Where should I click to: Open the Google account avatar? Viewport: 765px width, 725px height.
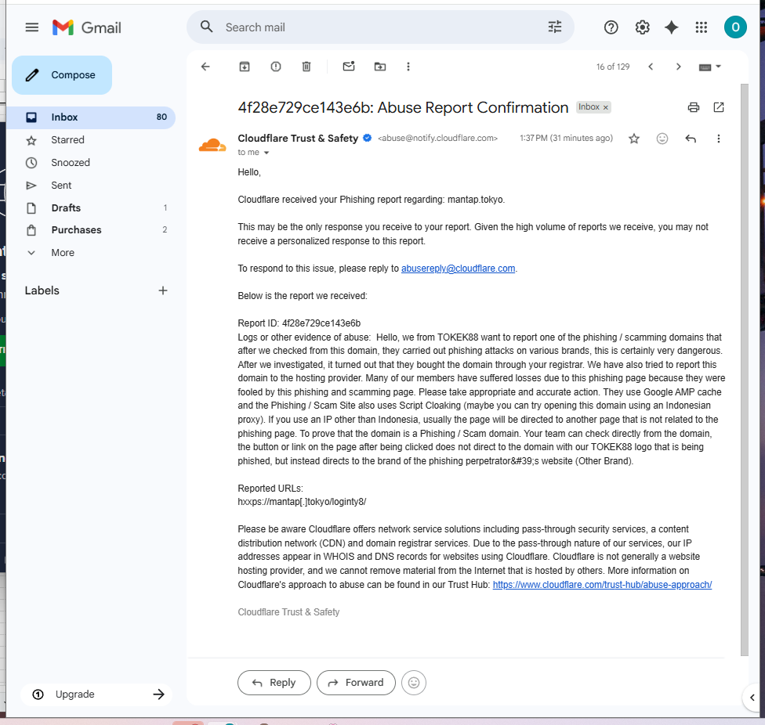[735, 27]
